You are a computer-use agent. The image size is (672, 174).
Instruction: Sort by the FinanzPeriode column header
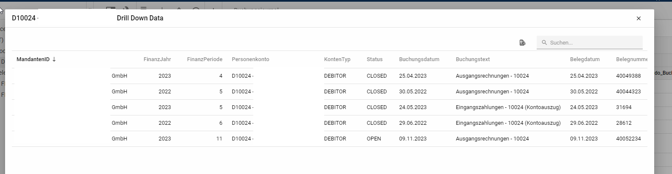click(204, 59)
